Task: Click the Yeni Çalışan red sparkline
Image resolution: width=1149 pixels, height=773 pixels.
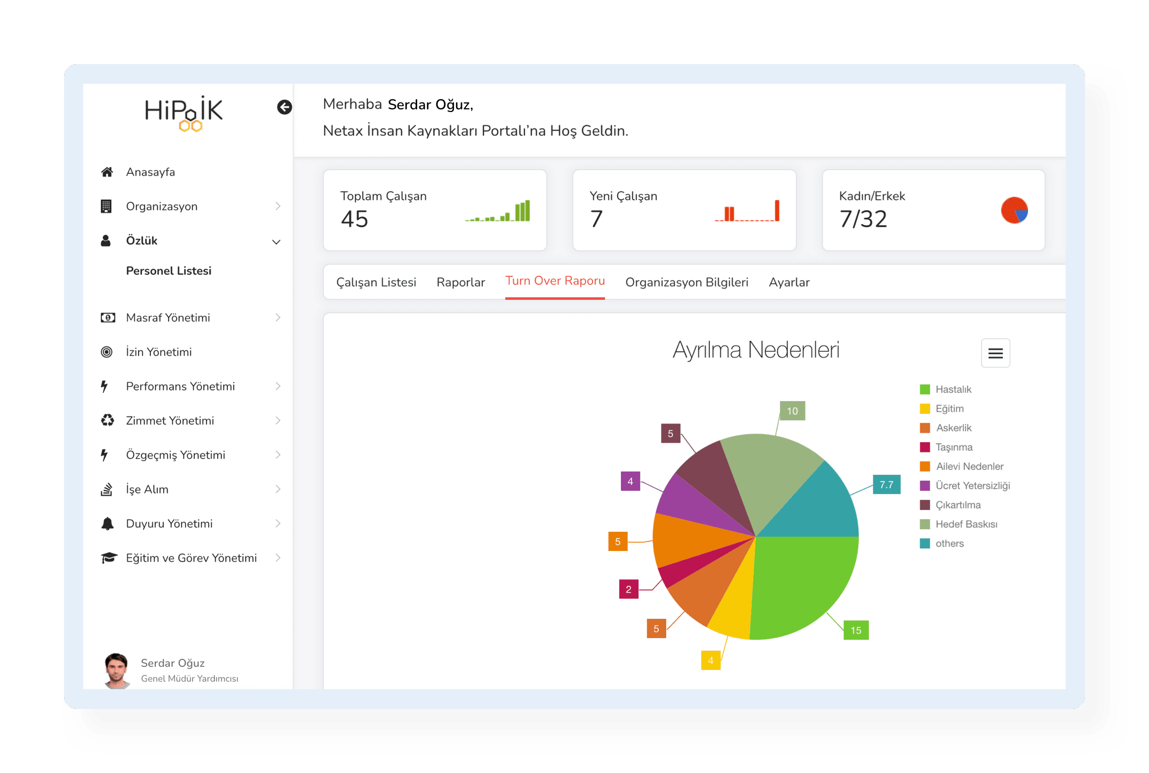Action: coord(747,211)
